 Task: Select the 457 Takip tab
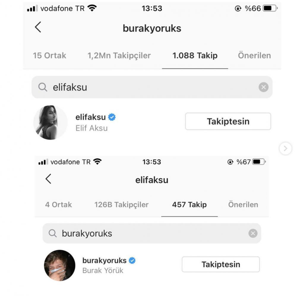pos(189,204)
